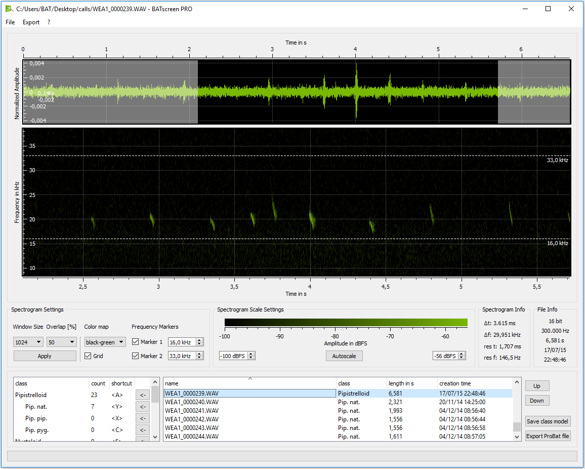Screen dimensions: 585x469
Task: Click the Autoscale button
Action: pyautogui.click(x=344, y=356)
